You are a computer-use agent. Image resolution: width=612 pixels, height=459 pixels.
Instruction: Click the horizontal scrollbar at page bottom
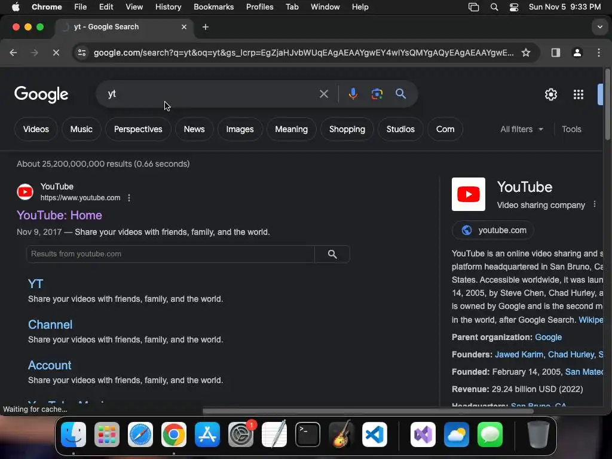coord(368,411)
